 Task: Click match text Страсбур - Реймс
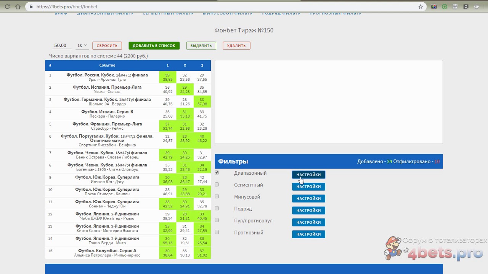[107, 128]
